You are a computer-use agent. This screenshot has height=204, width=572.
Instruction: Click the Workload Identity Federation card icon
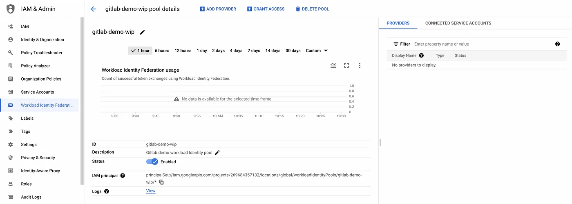(11, 105)
